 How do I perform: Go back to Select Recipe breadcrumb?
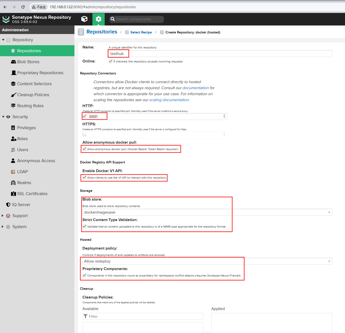[141, 32]
